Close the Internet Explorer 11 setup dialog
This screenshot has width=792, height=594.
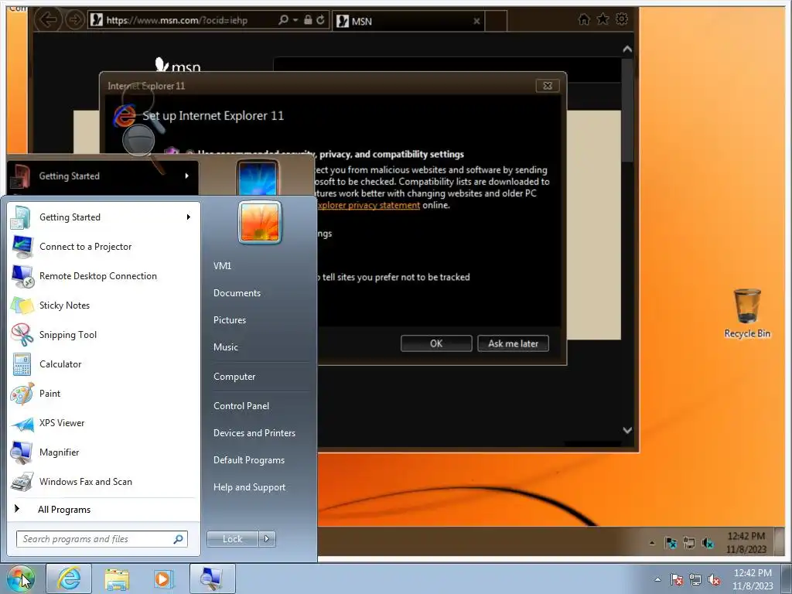548,86
